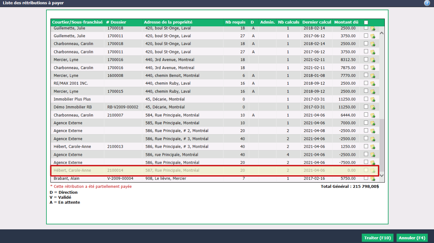
Task: Open the help icon in title bar
Action: [427, 3]
